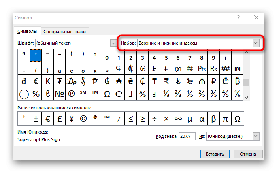Cancel with the Отмена button
This screenshot has width=277, height=173.
click(x=248, y=154)
